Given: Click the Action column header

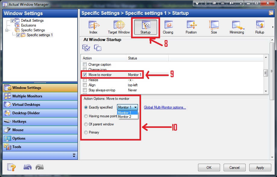Looking at the screenshot, I should [x=103, y=58].
